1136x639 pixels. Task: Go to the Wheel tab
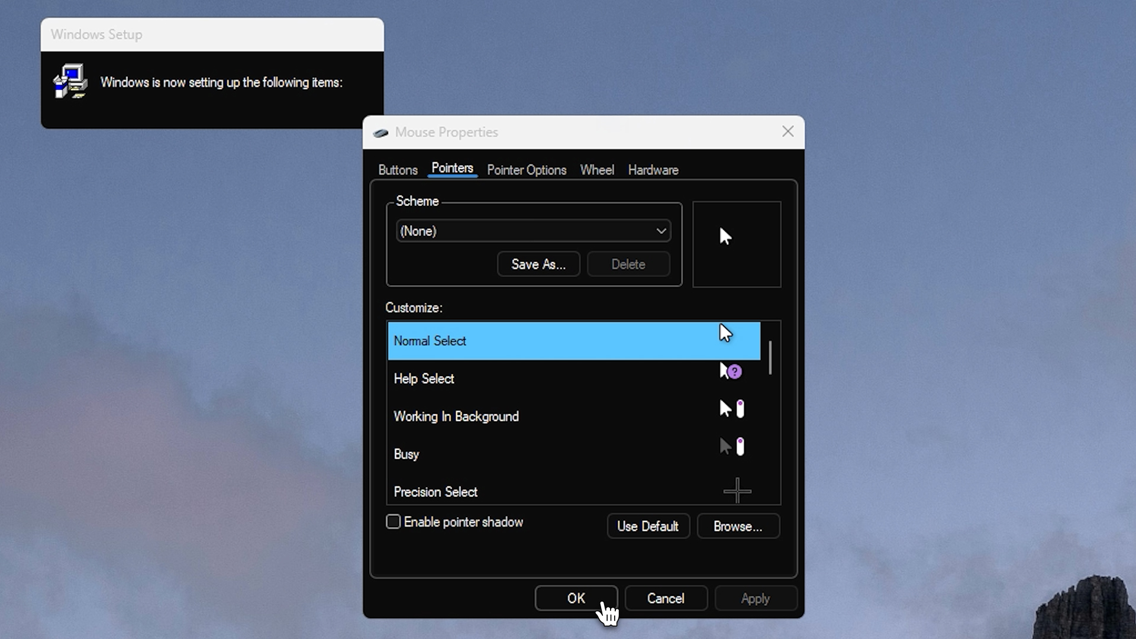tap(597, 170)
